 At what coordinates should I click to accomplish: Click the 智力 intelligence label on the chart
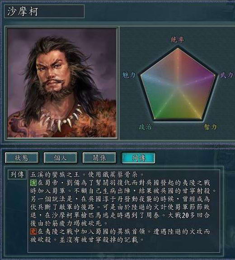[x=210, y=127]
